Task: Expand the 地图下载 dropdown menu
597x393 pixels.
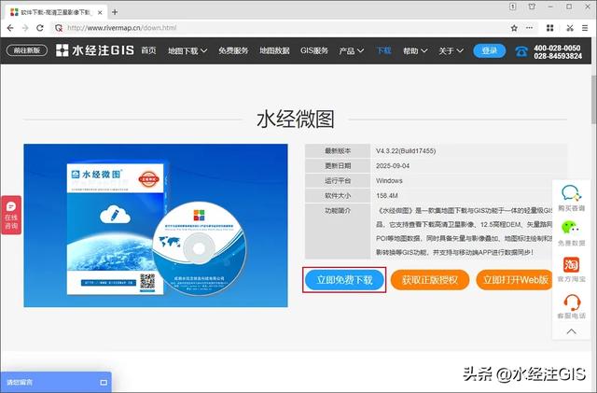Action: pyautogui.click(x=187, y=50)
